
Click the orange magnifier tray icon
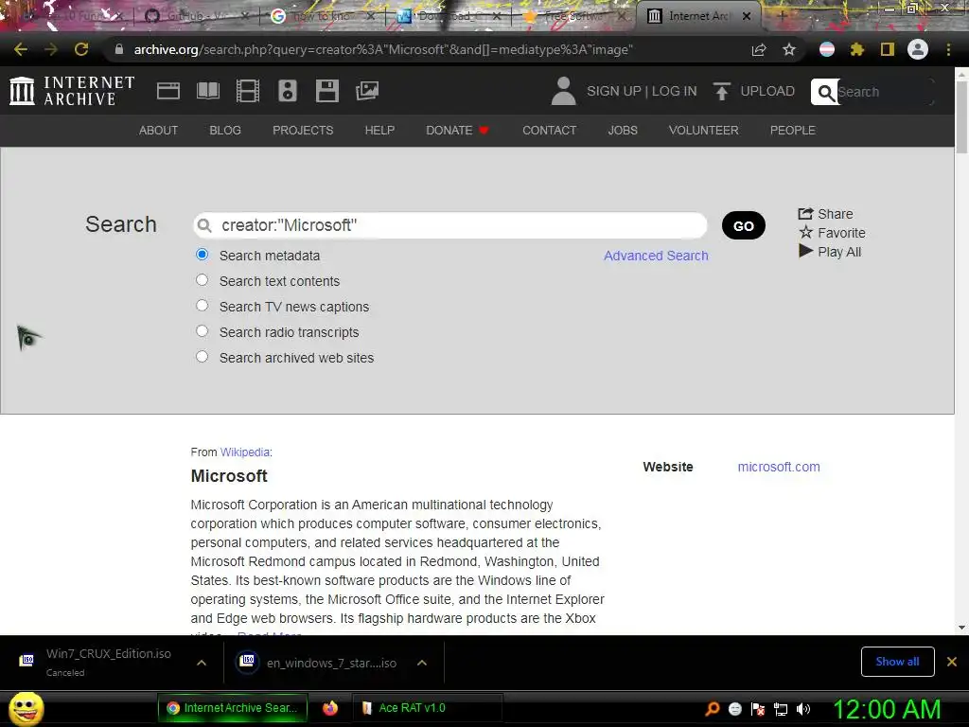point(712,709)
